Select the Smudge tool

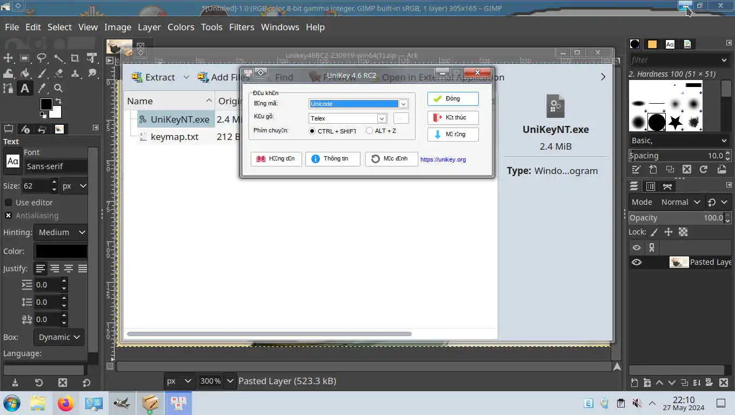coord(92,73)
